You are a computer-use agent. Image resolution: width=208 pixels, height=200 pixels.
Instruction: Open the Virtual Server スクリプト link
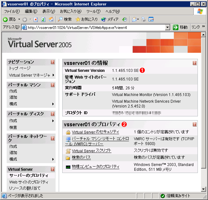point(91,151)
